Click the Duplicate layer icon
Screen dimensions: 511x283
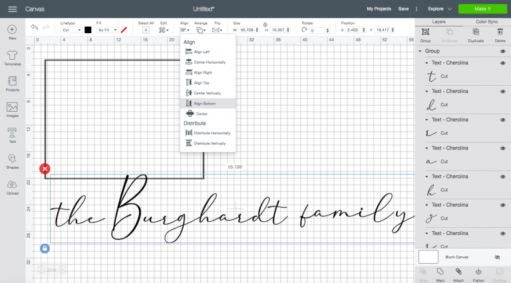476,34
